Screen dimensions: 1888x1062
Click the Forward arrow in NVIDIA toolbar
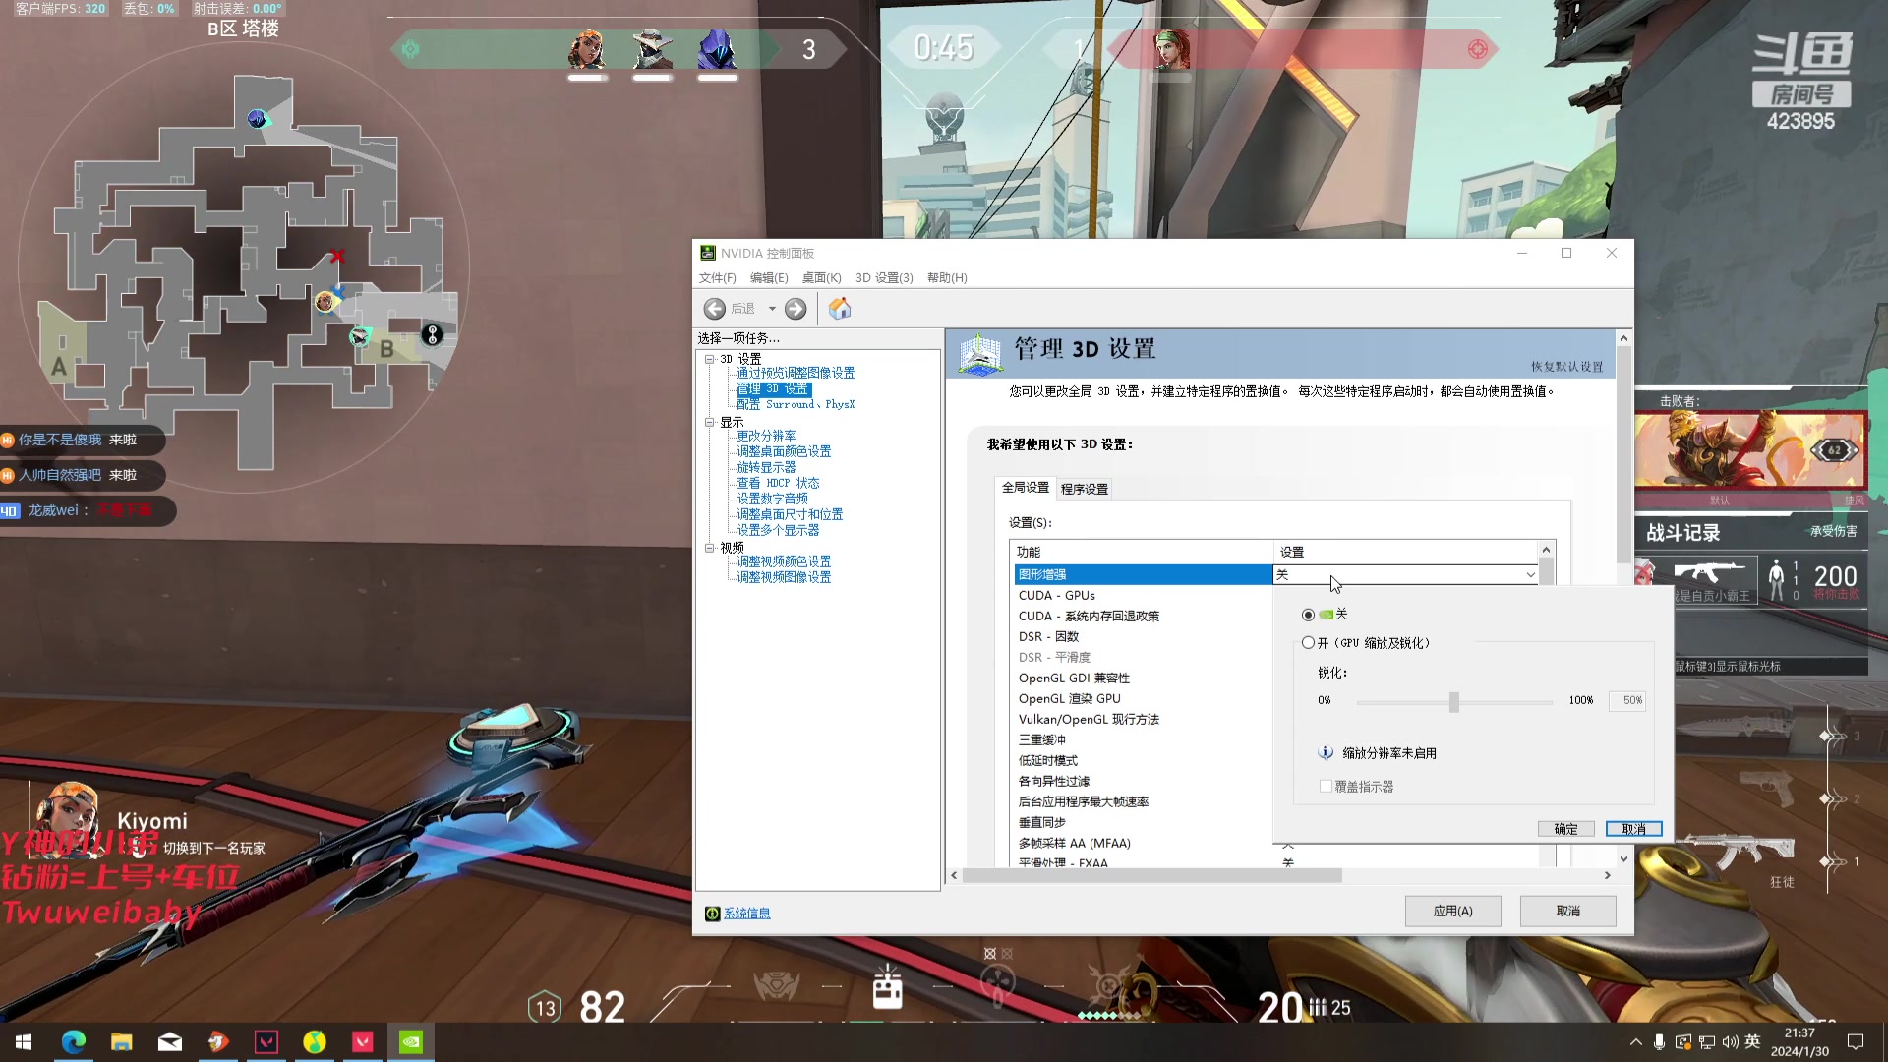tap(796, 309)
